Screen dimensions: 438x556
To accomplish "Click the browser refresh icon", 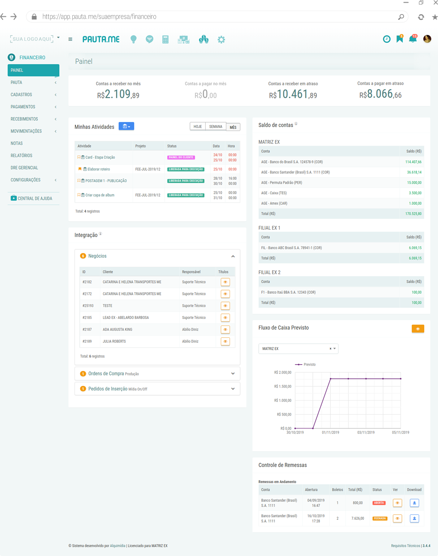I will [421, 17].
